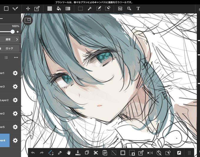Open the layer more-options ellipsis menu
Screen dimensions: 200x157
[x=16, y=57]
